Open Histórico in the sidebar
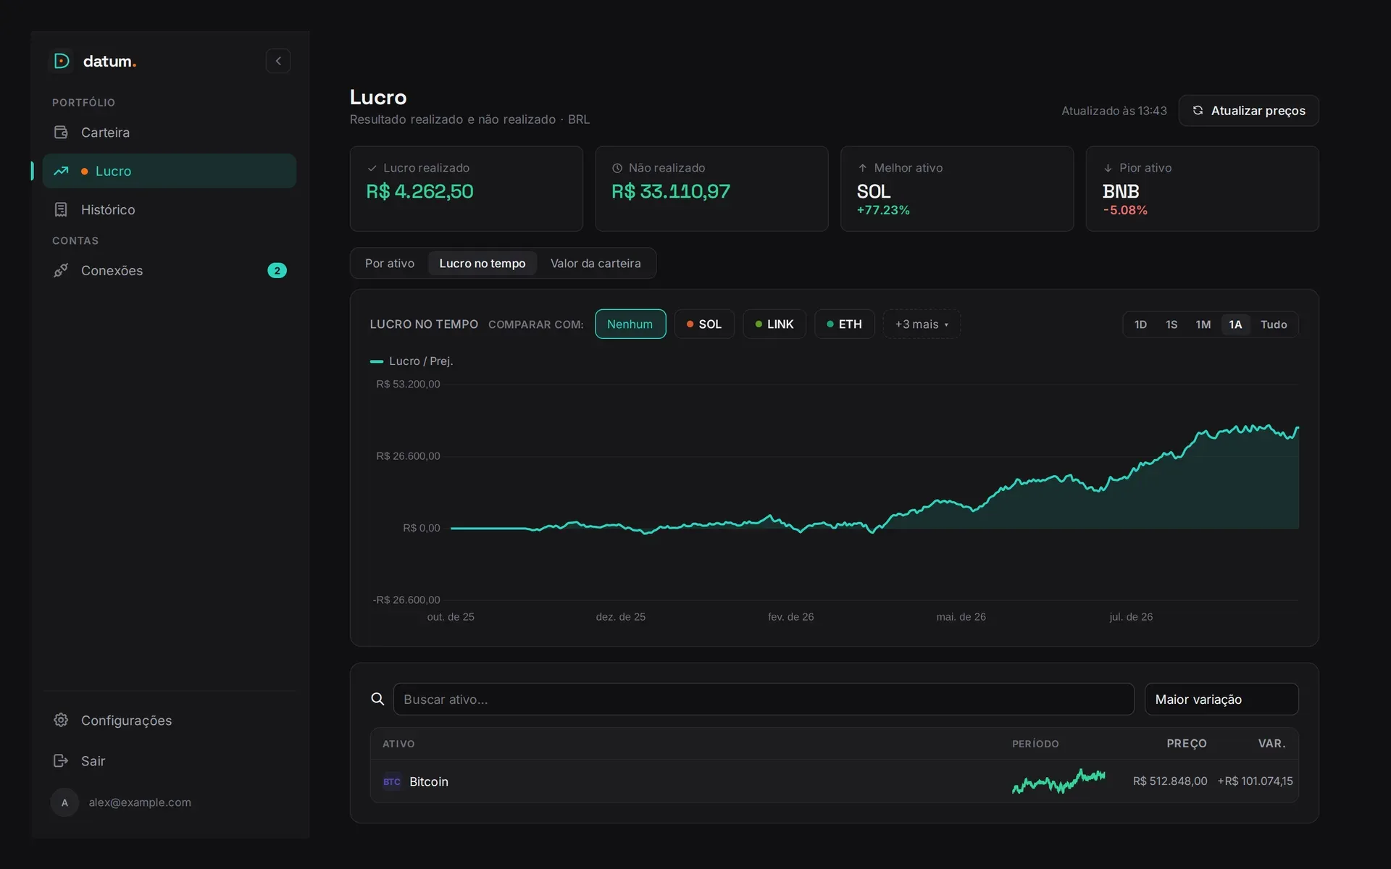Image resolution: width=1391 pixels, height=869 pixels. pyautogui.click(x=170, y=209)
